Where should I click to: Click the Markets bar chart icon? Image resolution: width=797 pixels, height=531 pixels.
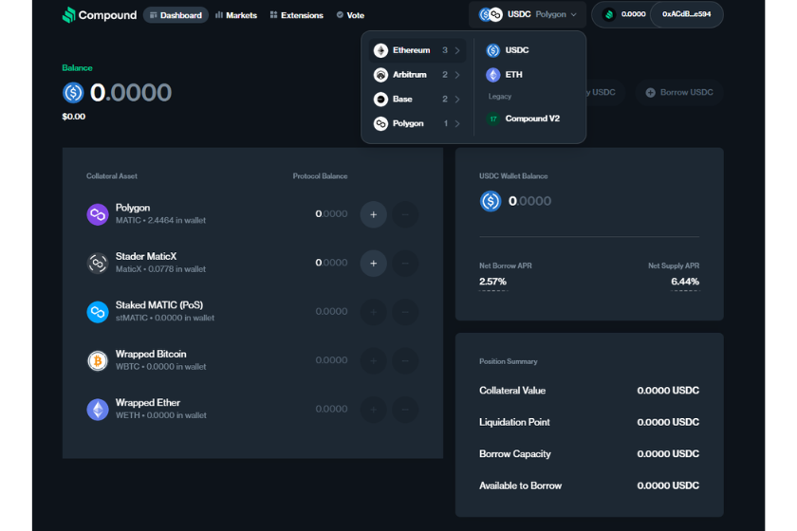219,15
